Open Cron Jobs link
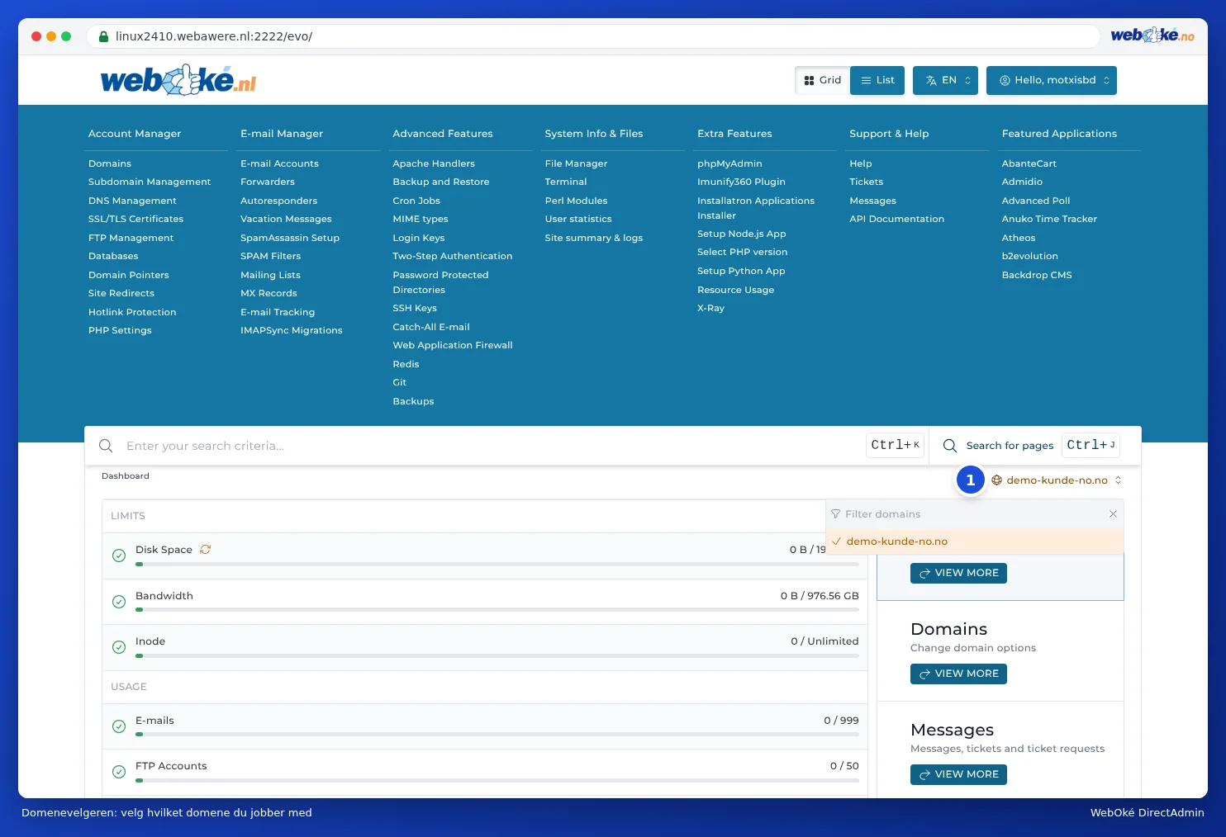 click(x=416, y=201)
